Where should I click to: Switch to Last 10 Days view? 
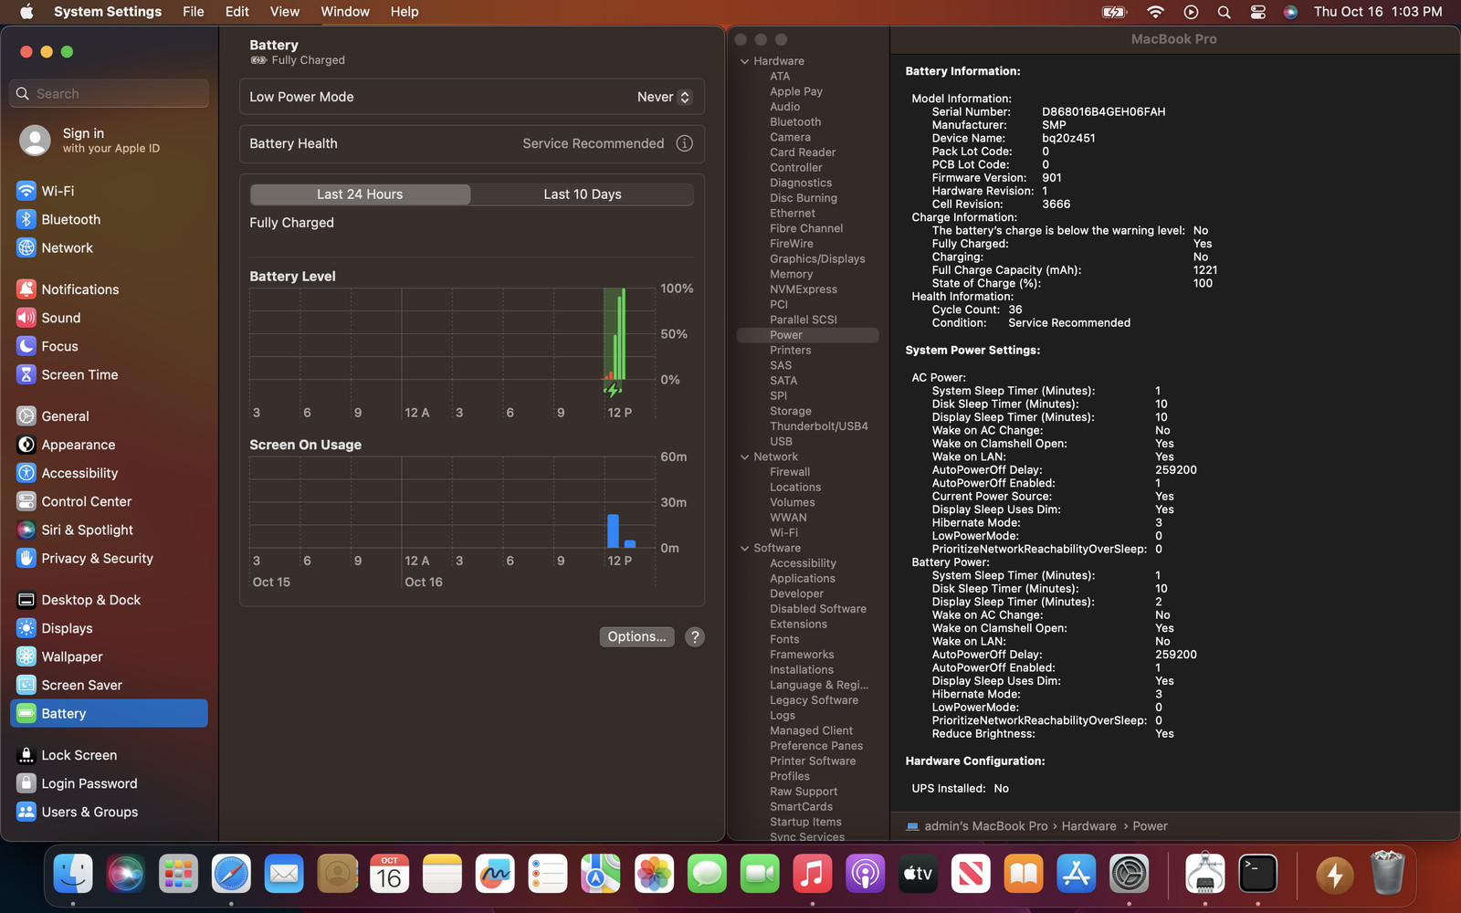582,194
